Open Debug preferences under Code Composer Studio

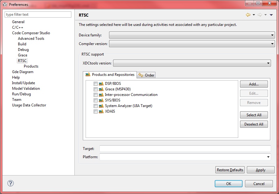coord(23,50)
